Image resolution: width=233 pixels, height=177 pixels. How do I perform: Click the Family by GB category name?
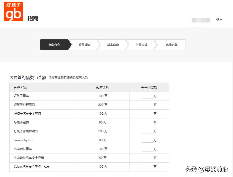[23, 140]
